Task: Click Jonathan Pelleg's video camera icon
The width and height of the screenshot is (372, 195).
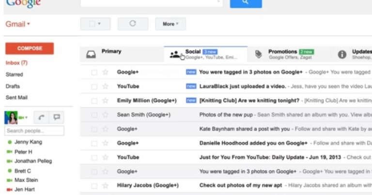Action: pyautogui.click(x=10, y=161)
